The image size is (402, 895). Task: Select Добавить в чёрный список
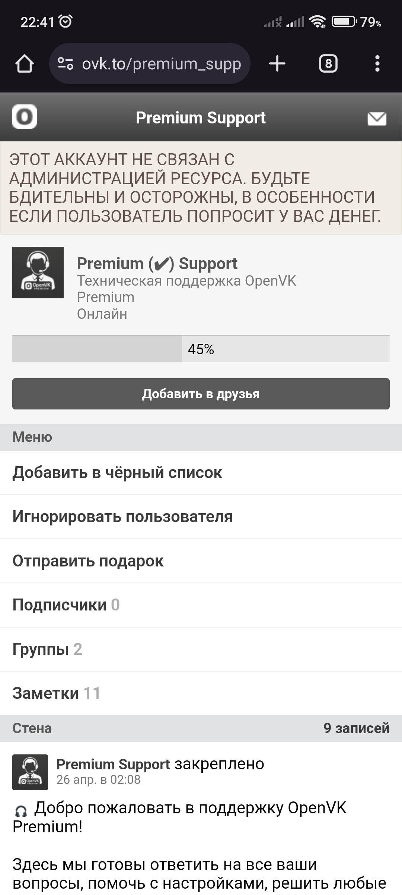click(x=201, y=472)
